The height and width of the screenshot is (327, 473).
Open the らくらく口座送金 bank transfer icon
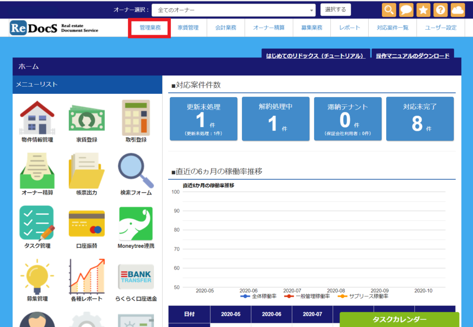coord(136,277)
